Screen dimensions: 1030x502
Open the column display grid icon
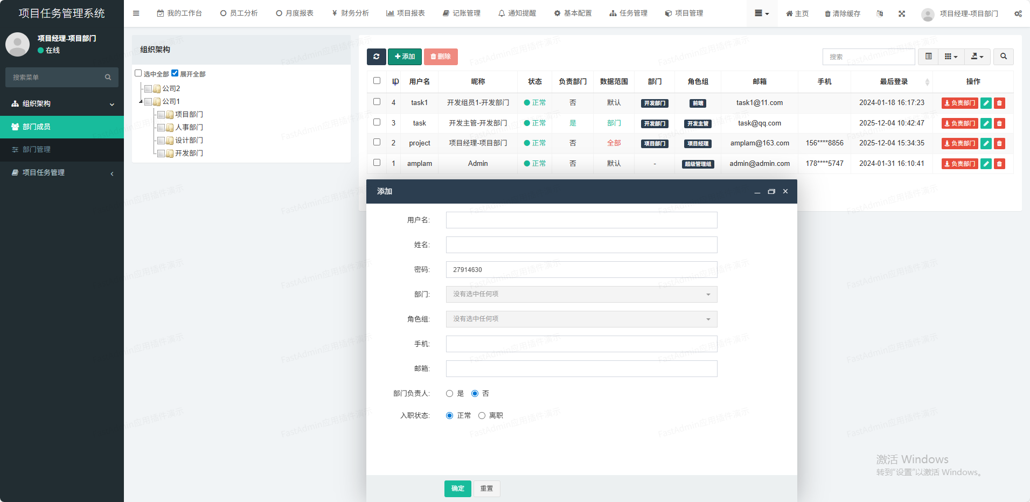pos(951,57)
